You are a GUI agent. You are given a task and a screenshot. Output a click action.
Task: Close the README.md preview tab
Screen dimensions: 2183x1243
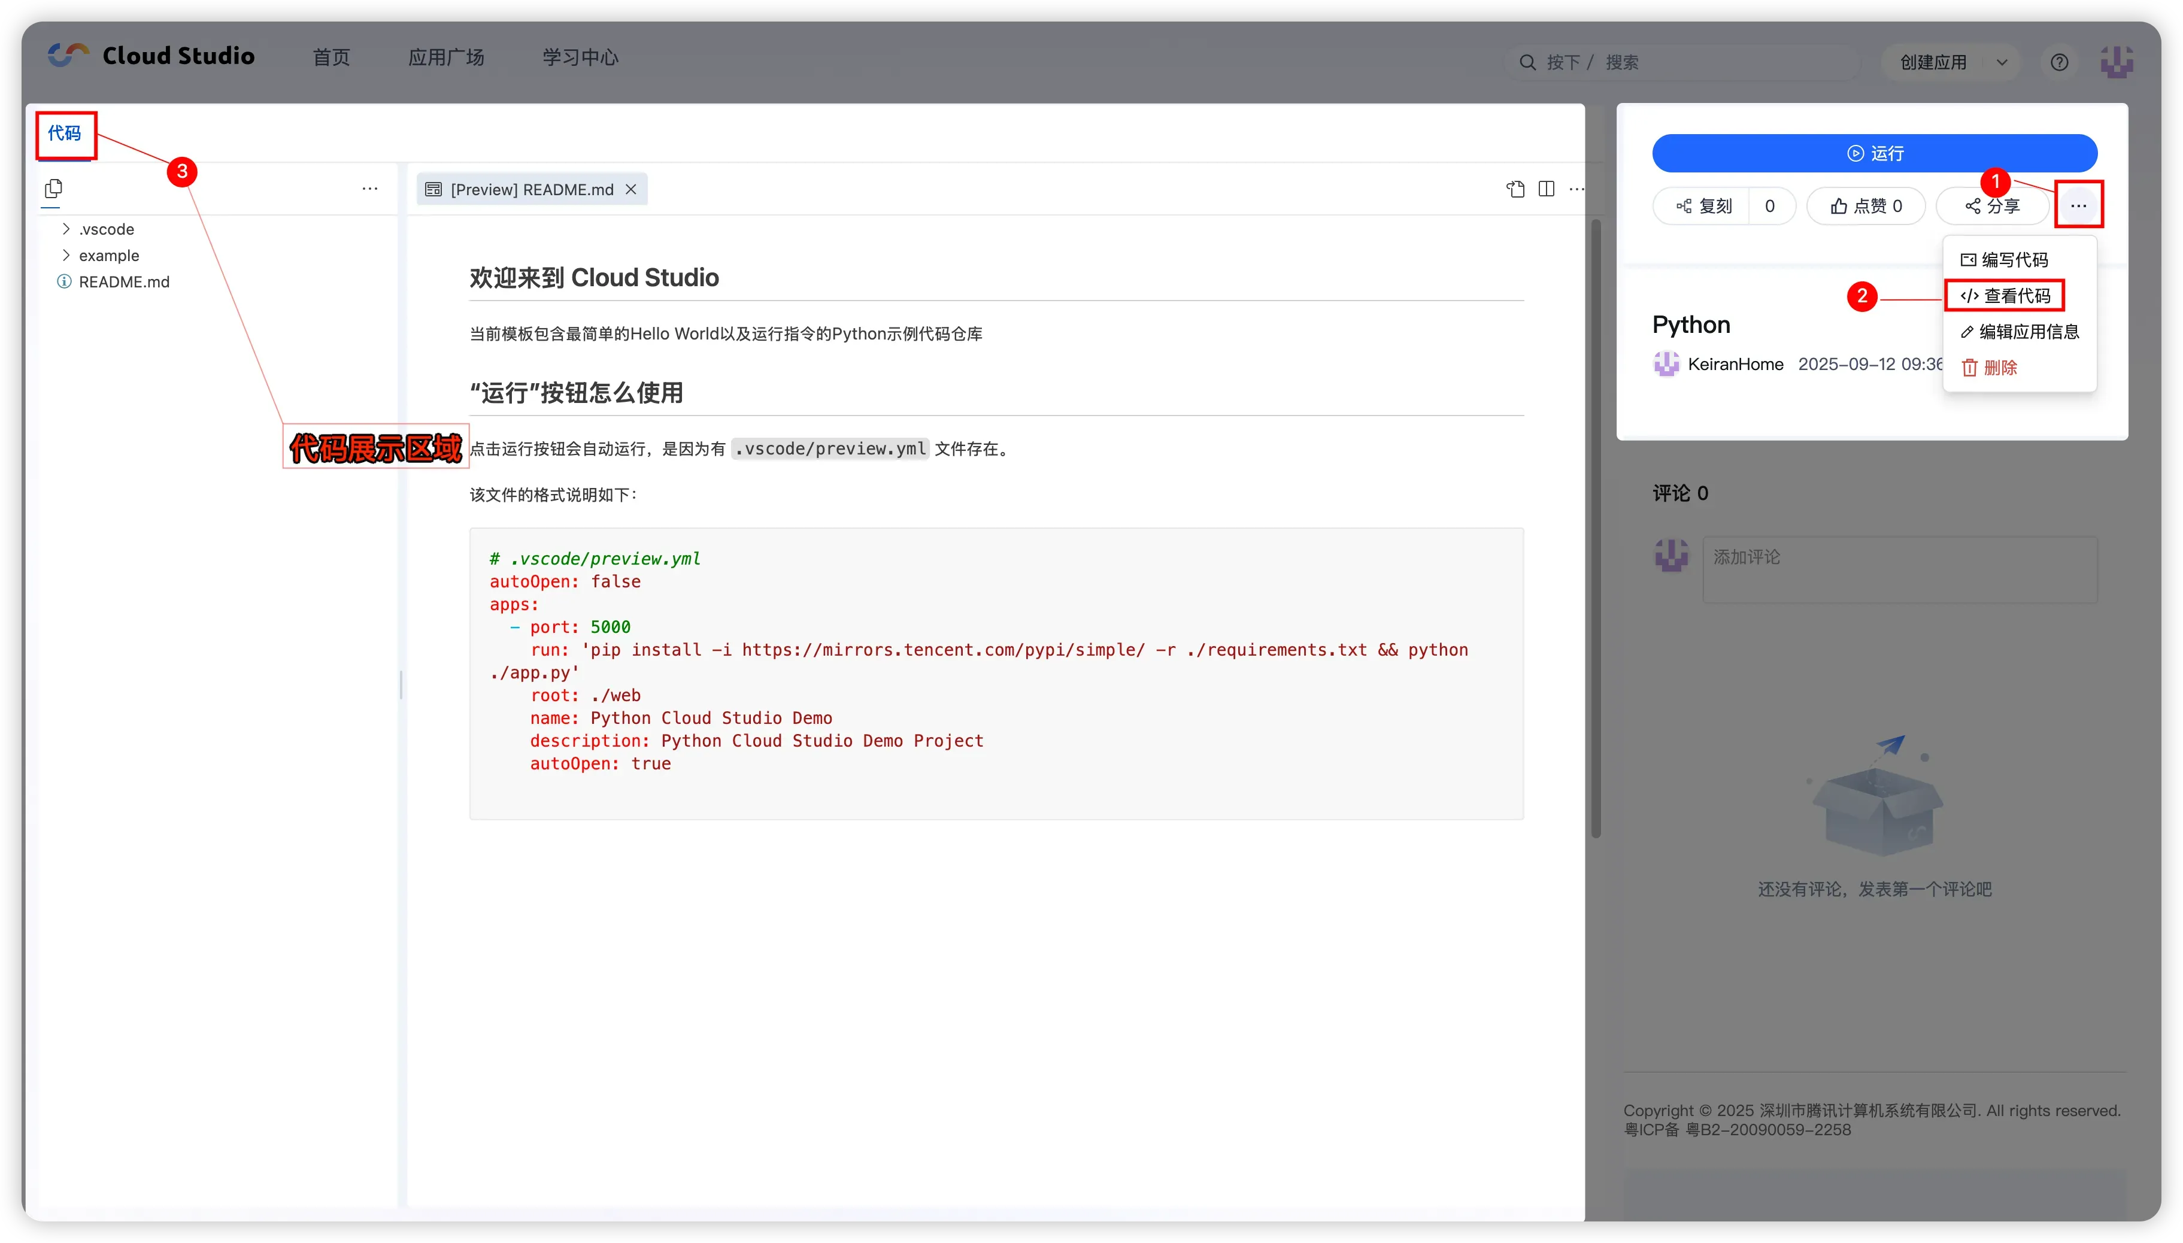coord(631,190)
